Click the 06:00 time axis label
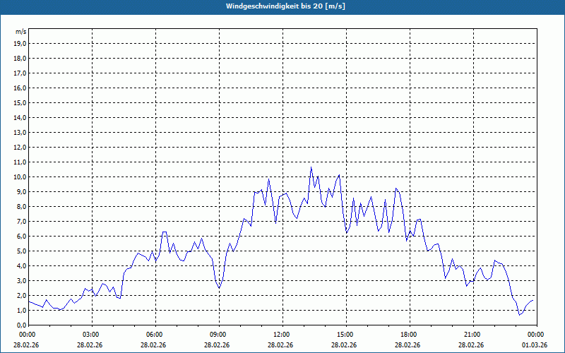Image resolution: width=565 pixels, height=353 pixels. (x=154, y=335)
